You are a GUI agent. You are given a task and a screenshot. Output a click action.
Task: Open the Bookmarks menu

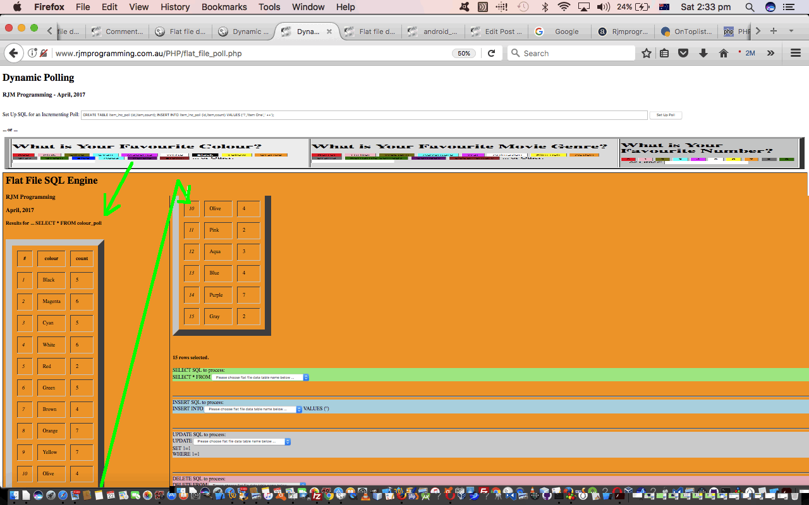point(224,7)
